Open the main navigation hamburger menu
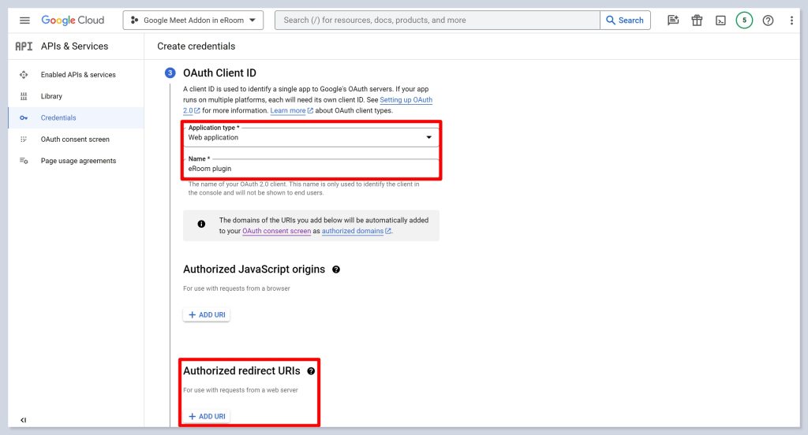The height and width of the screenshot is (435, 808). (x=24, y=20)
